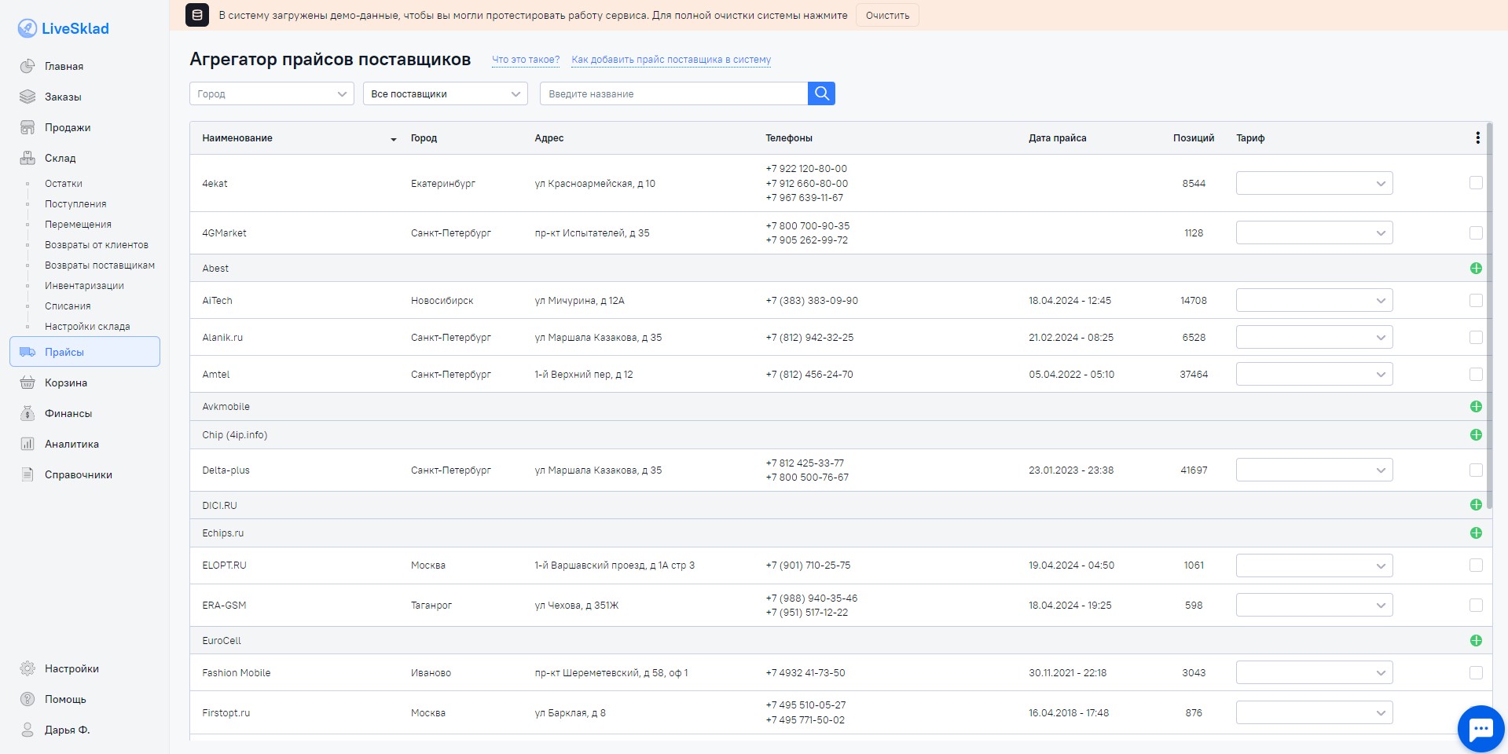Add the Abest supplier with the green plus

pyautogui.click(x=1476, y=269)
